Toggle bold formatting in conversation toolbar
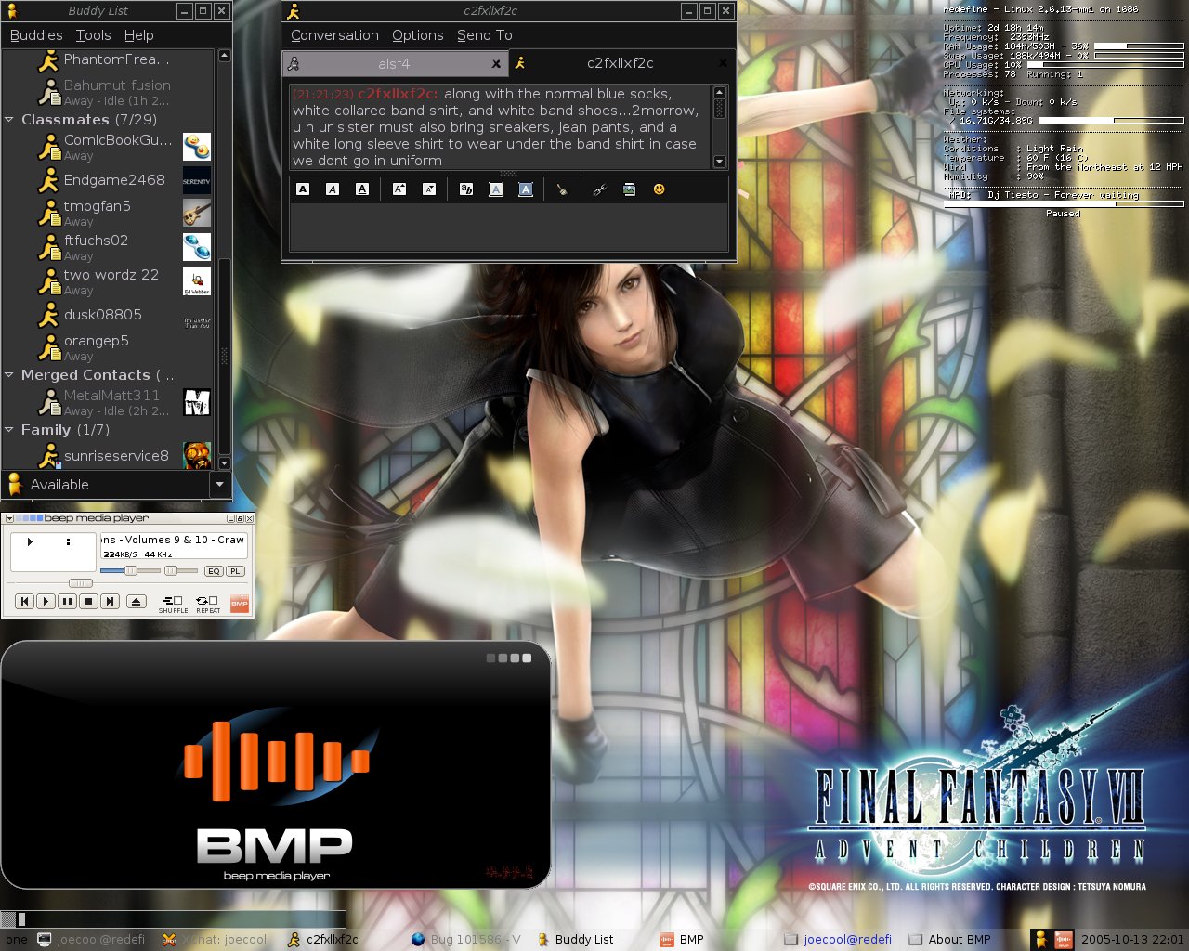 (303, 189)
